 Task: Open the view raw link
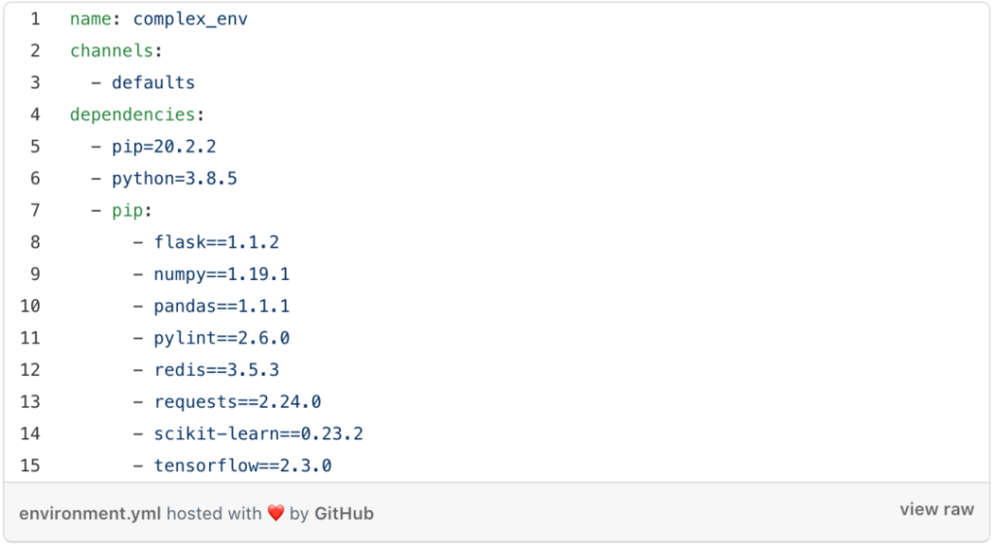[936, 509]
